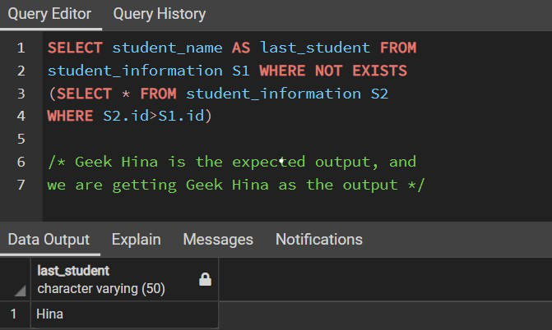Open the Explain tab

coord(136,239)
